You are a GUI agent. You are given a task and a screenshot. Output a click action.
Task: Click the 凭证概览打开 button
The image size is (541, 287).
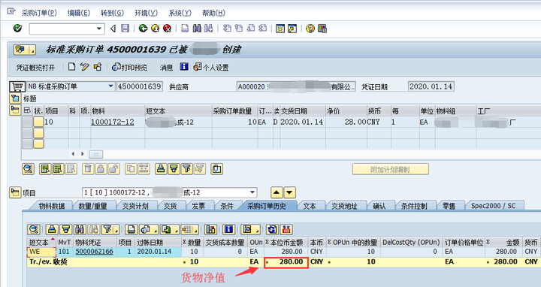click(x=35, y=68)
